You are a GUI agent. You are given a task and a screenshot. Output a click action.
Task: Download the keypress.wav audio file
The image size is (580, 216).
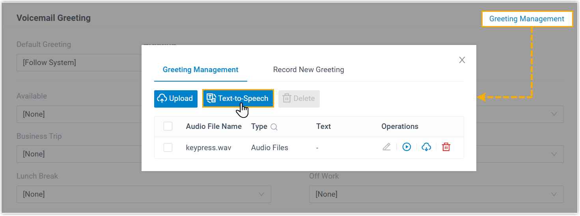426,147
